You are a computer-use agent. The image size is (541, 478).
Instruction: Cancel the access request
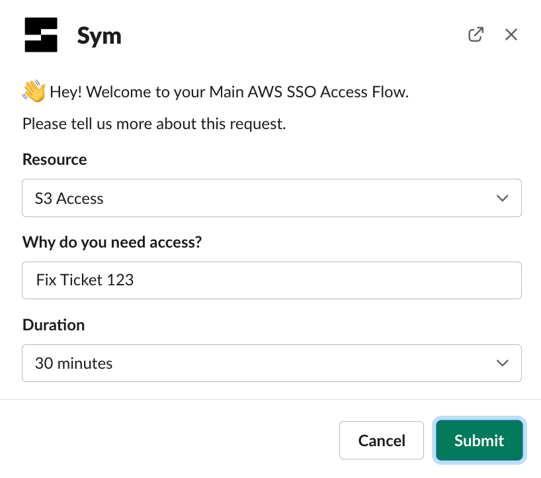[381, 440]
